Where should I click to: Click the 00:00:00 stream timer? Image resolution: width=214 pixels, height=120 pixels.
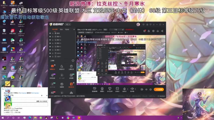[162, 96]
